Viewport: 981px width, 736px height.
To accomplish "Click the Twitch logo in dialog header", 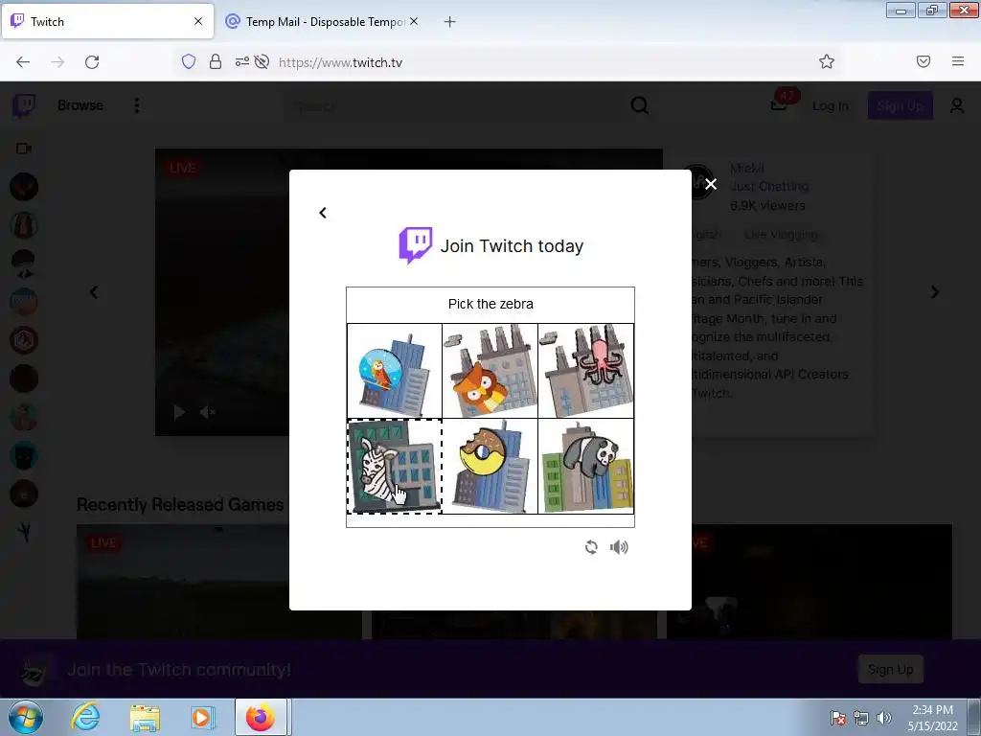I will [416, 245].
